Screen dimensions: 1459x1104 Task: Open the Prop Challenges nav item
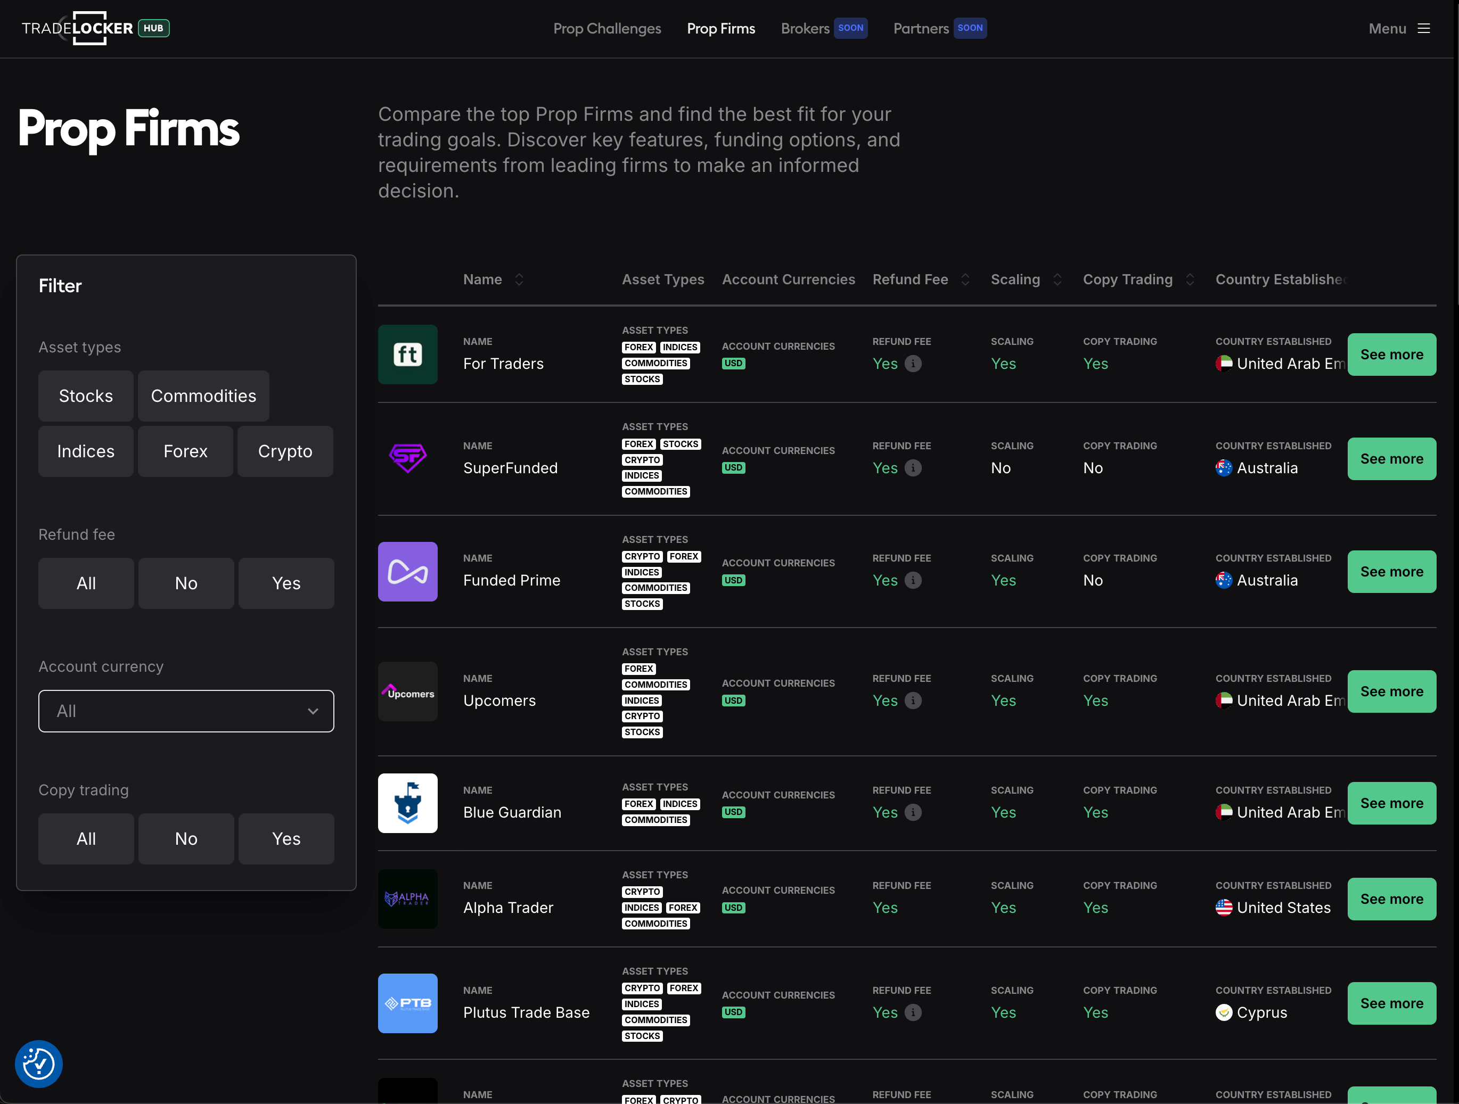607,28
